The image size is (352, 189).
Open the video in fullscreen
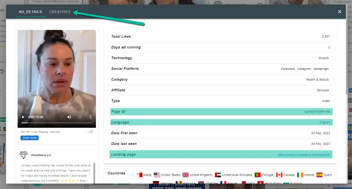pos(80,117)
